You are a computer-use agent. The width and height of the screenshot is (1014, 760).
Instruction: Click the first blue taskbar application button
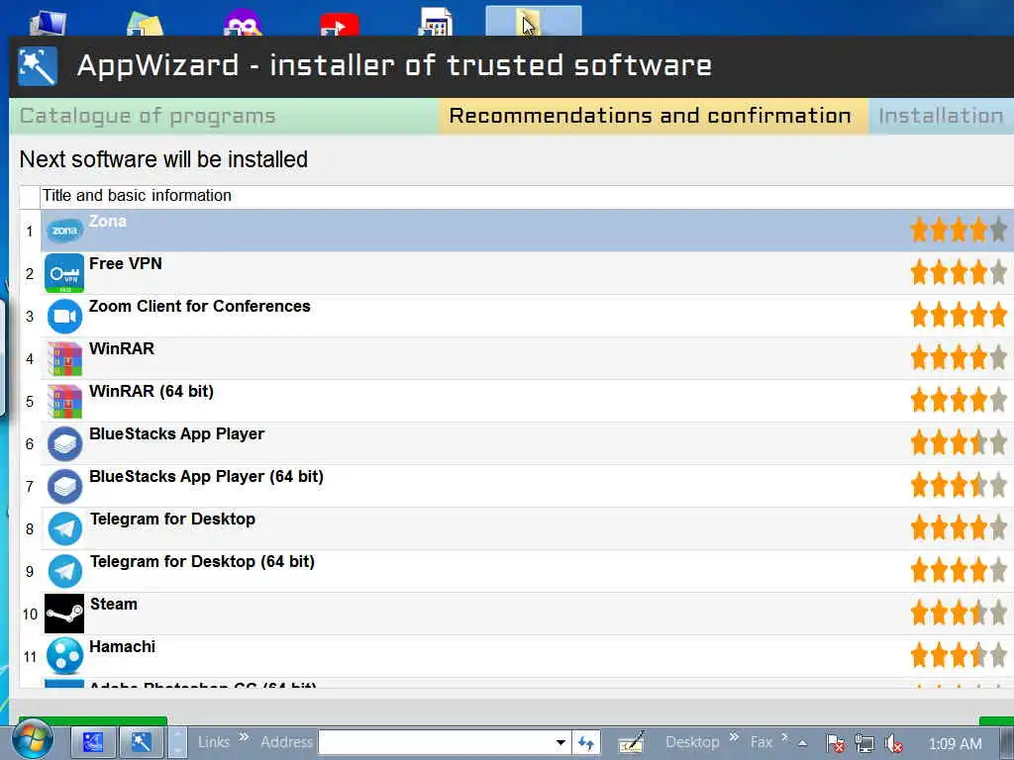(x=92, y=742)
